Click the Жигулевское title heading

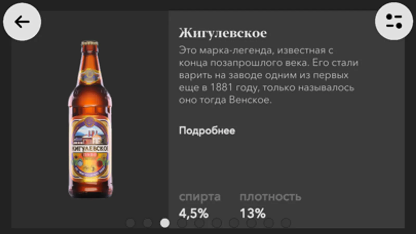(223, 33)
